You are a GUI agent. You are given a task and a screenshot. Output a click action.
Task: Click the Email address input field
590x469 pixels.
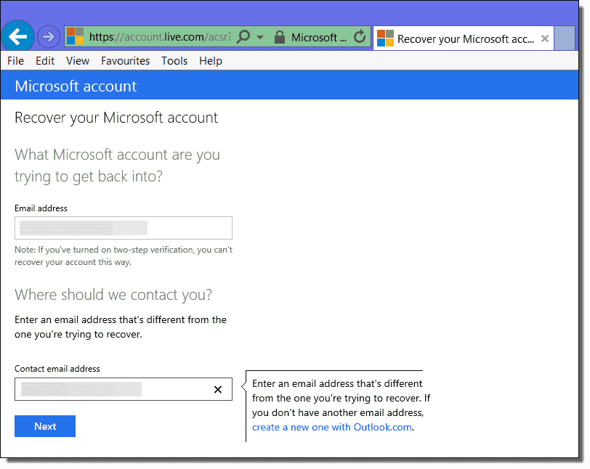click(x=124, y=228)
